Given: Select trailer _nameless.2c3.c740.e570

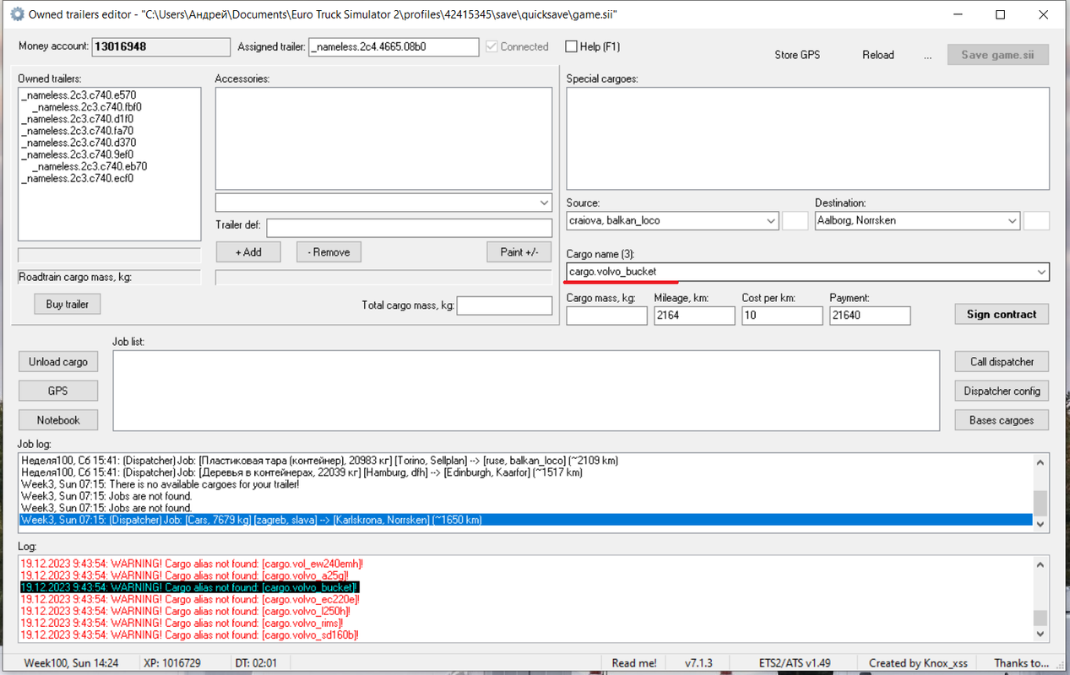Looking at the screenshot, I should [x=79, y=95].
